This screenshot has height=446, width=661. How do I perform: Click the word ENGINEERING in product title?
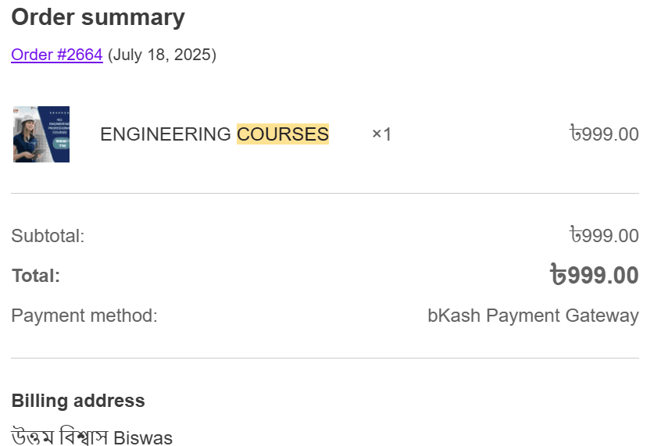click(x=166, y=134)
